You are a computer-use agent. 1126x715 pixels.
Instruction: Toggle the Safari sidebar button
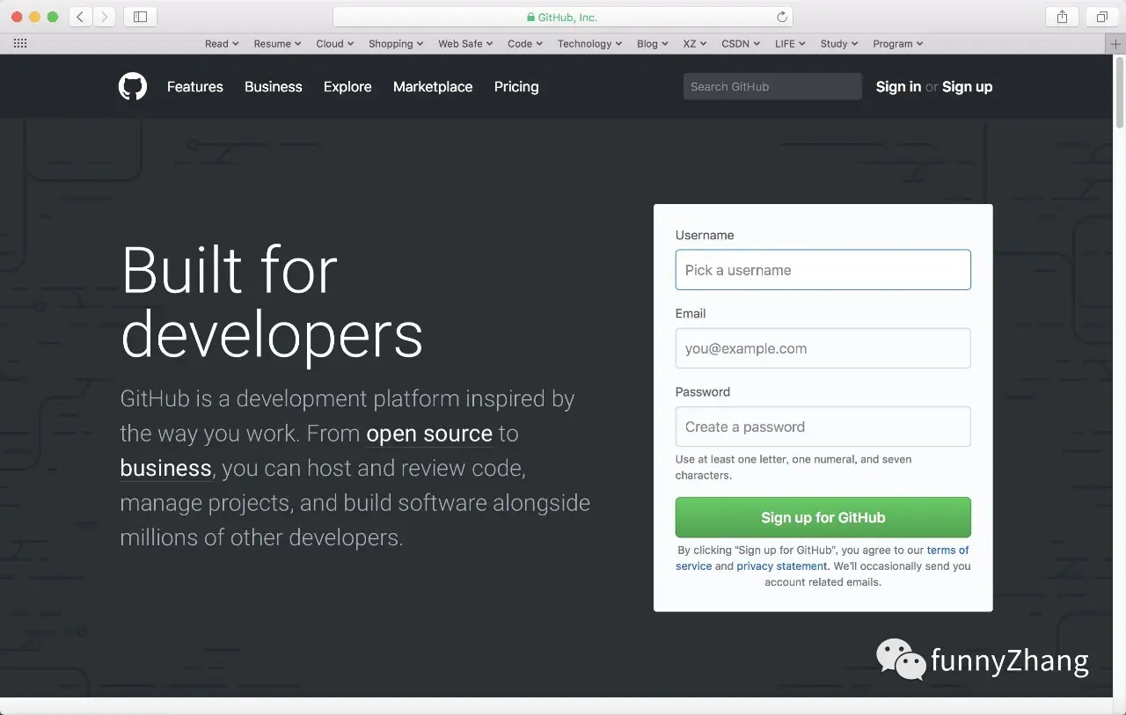141,17
